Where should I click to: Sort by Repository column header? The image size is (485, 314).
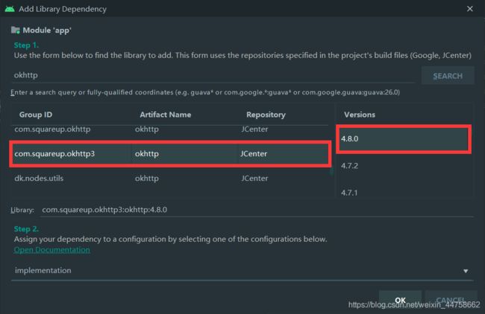pos(266,115)
